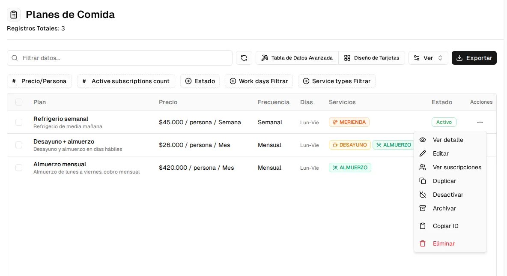Click the Servicios column header

(342, 102)
